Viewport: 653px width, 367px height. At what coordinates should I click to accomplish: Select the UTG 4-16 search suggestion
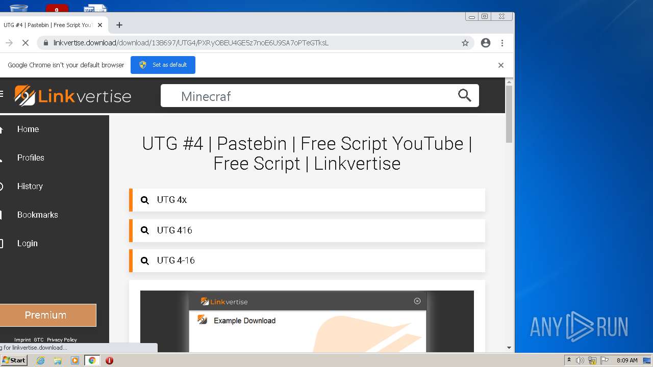(307, 260)
